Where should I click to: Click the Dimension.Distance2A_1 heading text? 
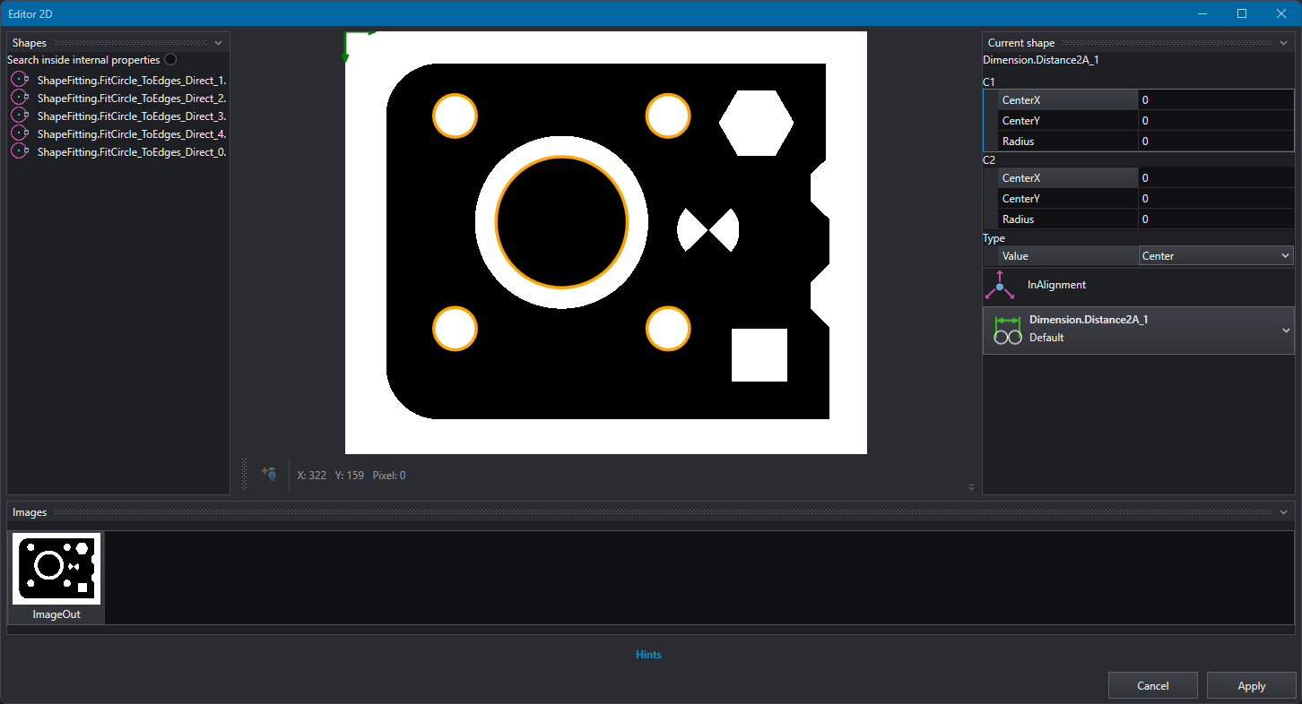[x=1089, y=320]
